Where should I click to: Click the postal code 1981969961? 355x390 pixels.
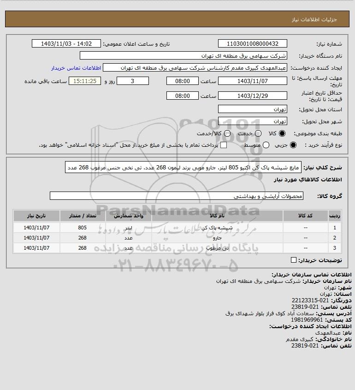point(307,320)
